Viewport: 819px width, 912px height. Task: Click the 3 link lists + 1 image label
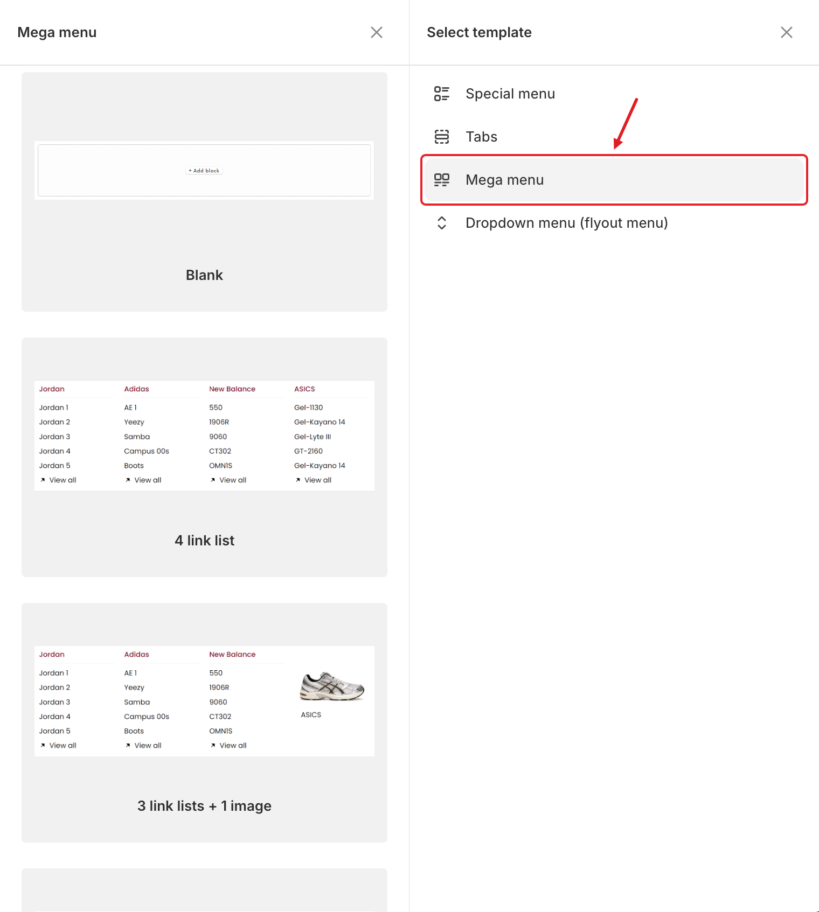[x=204, y=806]
